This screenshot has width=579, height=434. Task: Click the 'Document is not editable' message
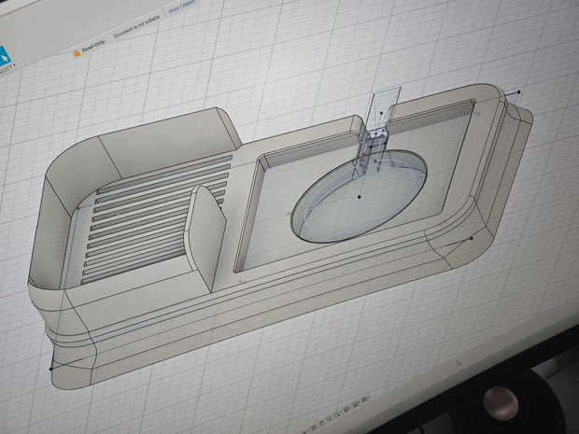(136, 27)
